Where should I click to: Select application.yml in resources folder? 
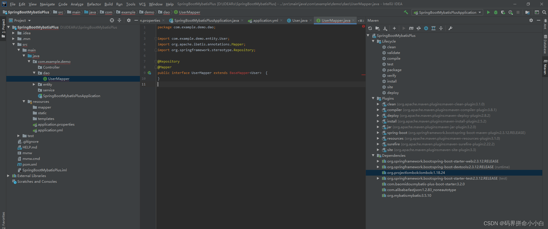coord(50,130)
